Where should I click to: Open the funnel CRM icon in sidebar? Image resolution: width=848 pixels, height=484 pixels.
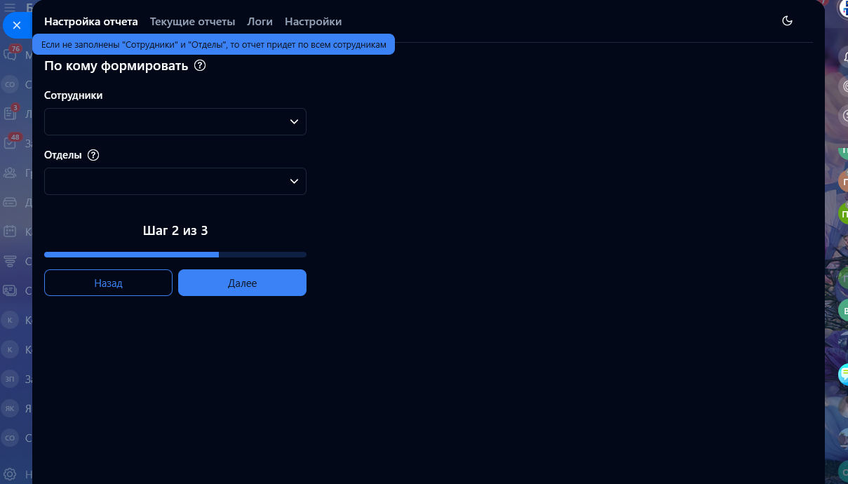coord(10,261)
